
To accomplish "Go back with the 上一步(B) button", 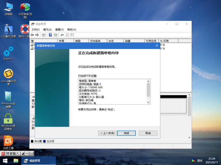I will [x=107, y=133].
